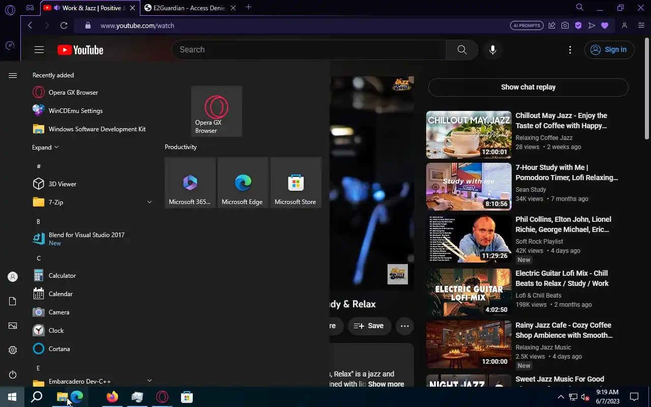
Task: Sign in to YouTube
Action: (x=609, y=49)
